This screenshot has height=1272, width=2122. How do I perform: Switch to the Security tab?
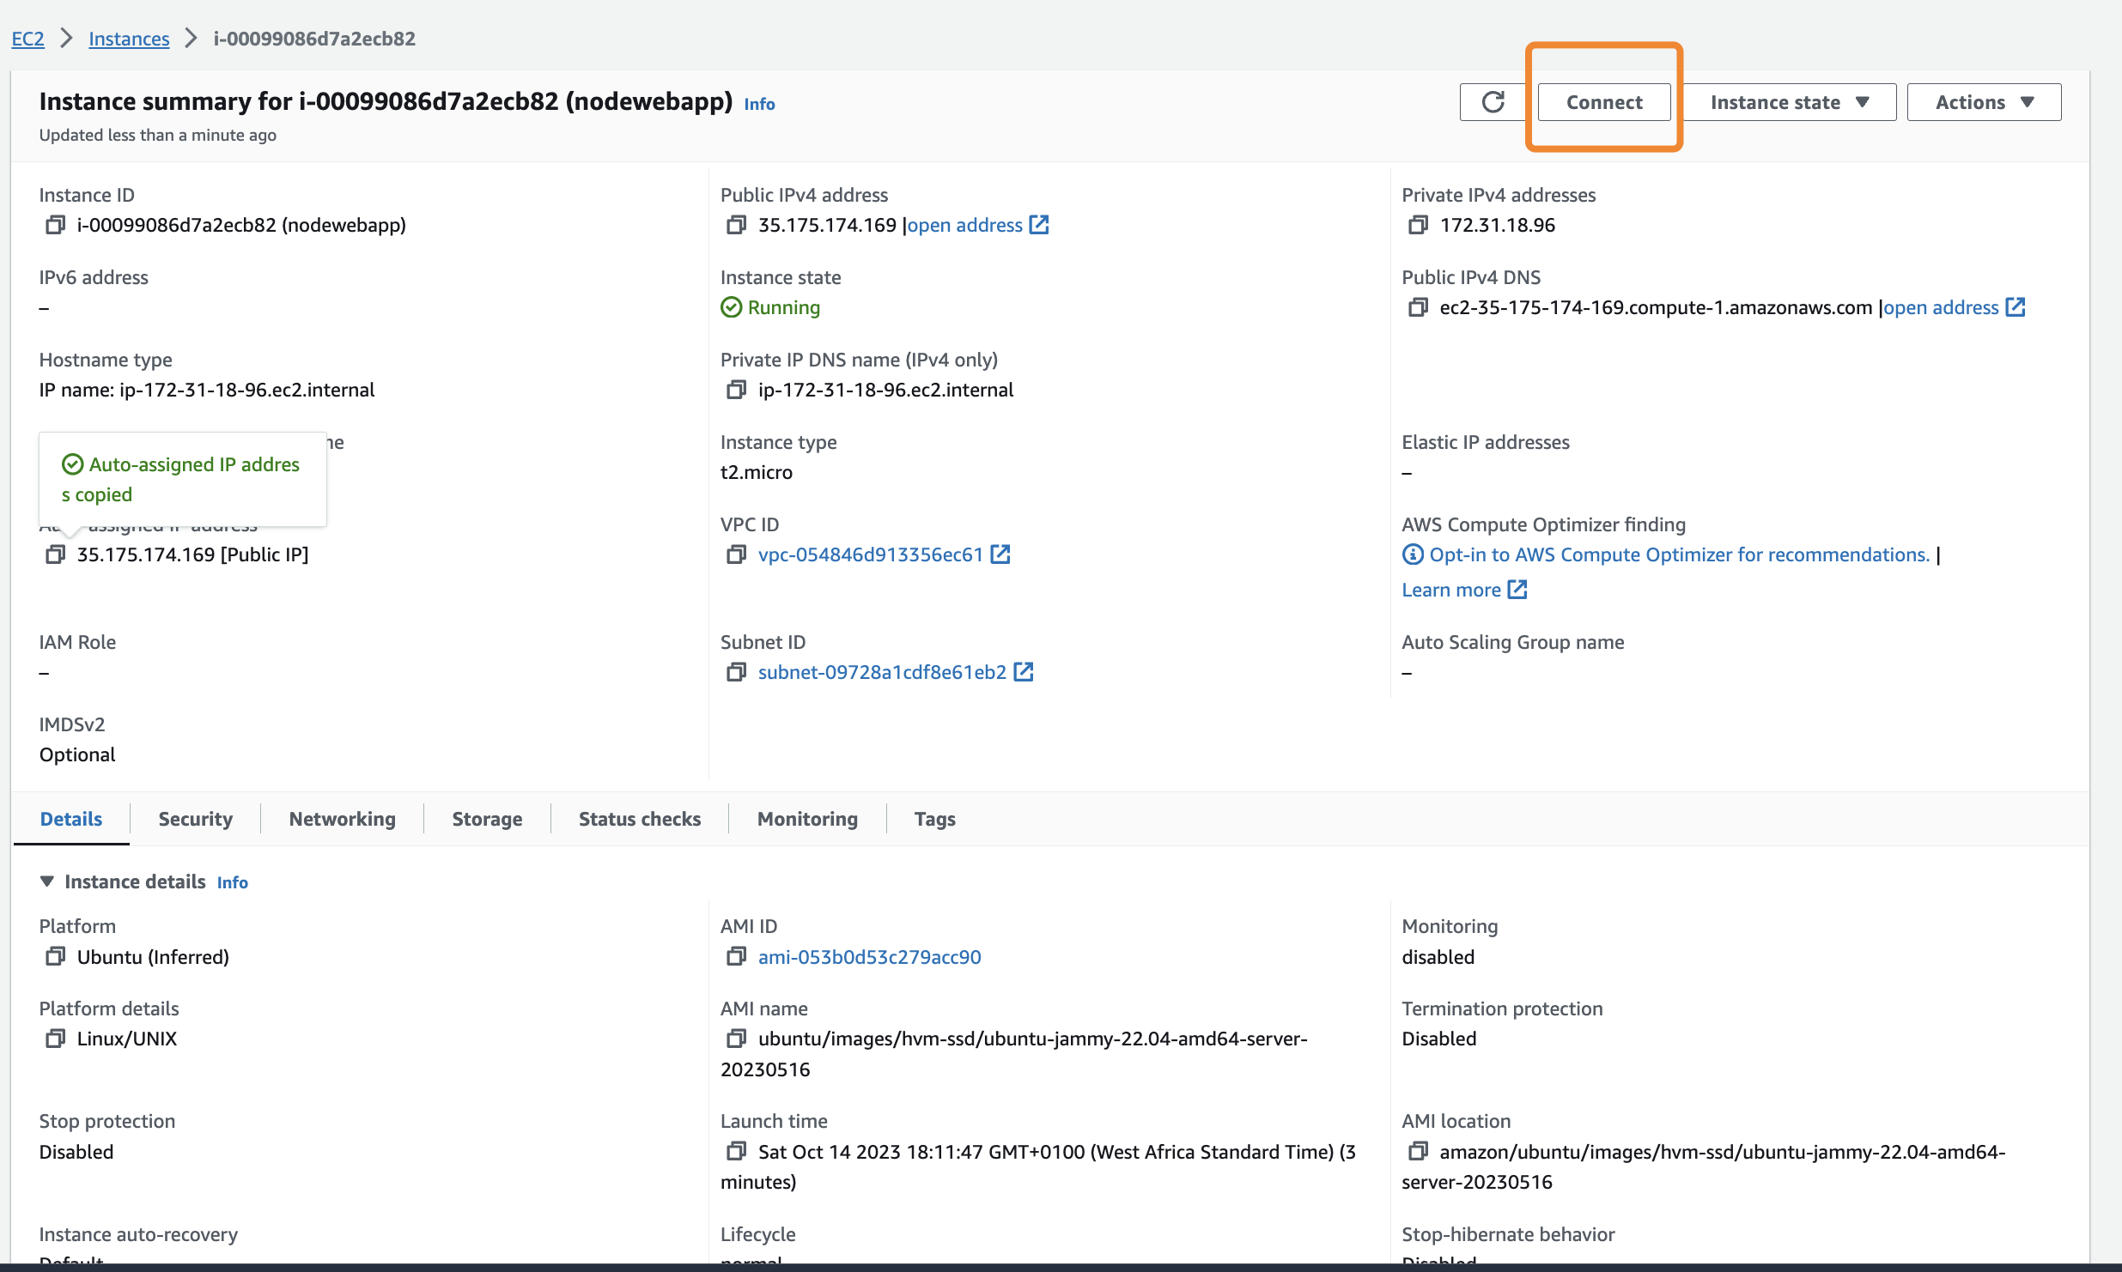[195, 819]
